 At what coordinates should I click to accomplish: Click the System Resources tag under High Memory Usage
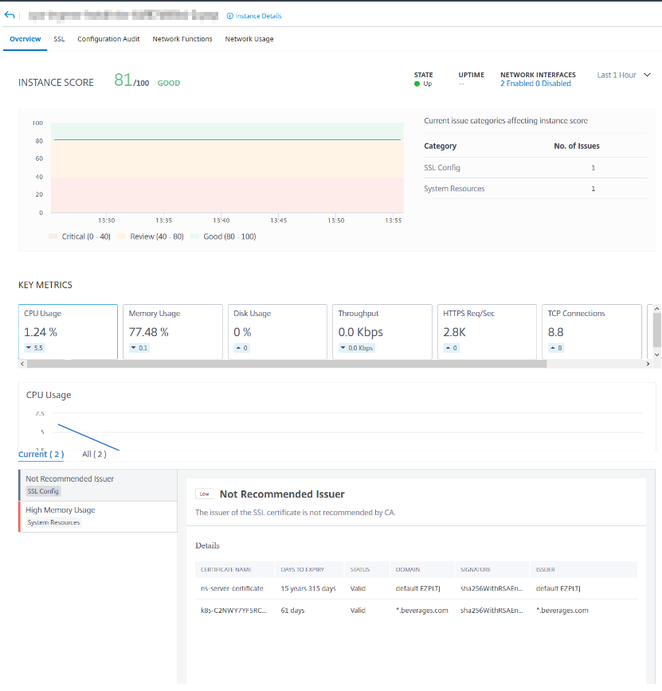point(53,522)
